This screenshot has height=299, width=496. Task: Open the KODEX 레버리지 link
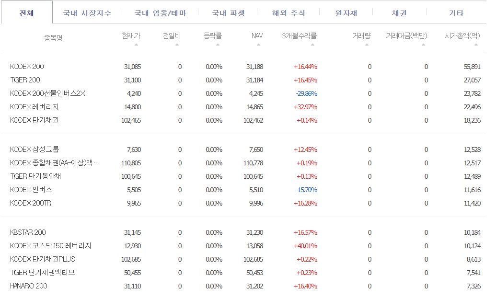click(x=34, y=107)
